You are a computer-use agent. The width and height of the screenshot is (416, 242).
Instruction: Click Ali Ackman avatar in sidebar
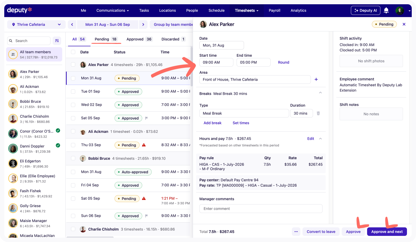click(x=13, y=89)
